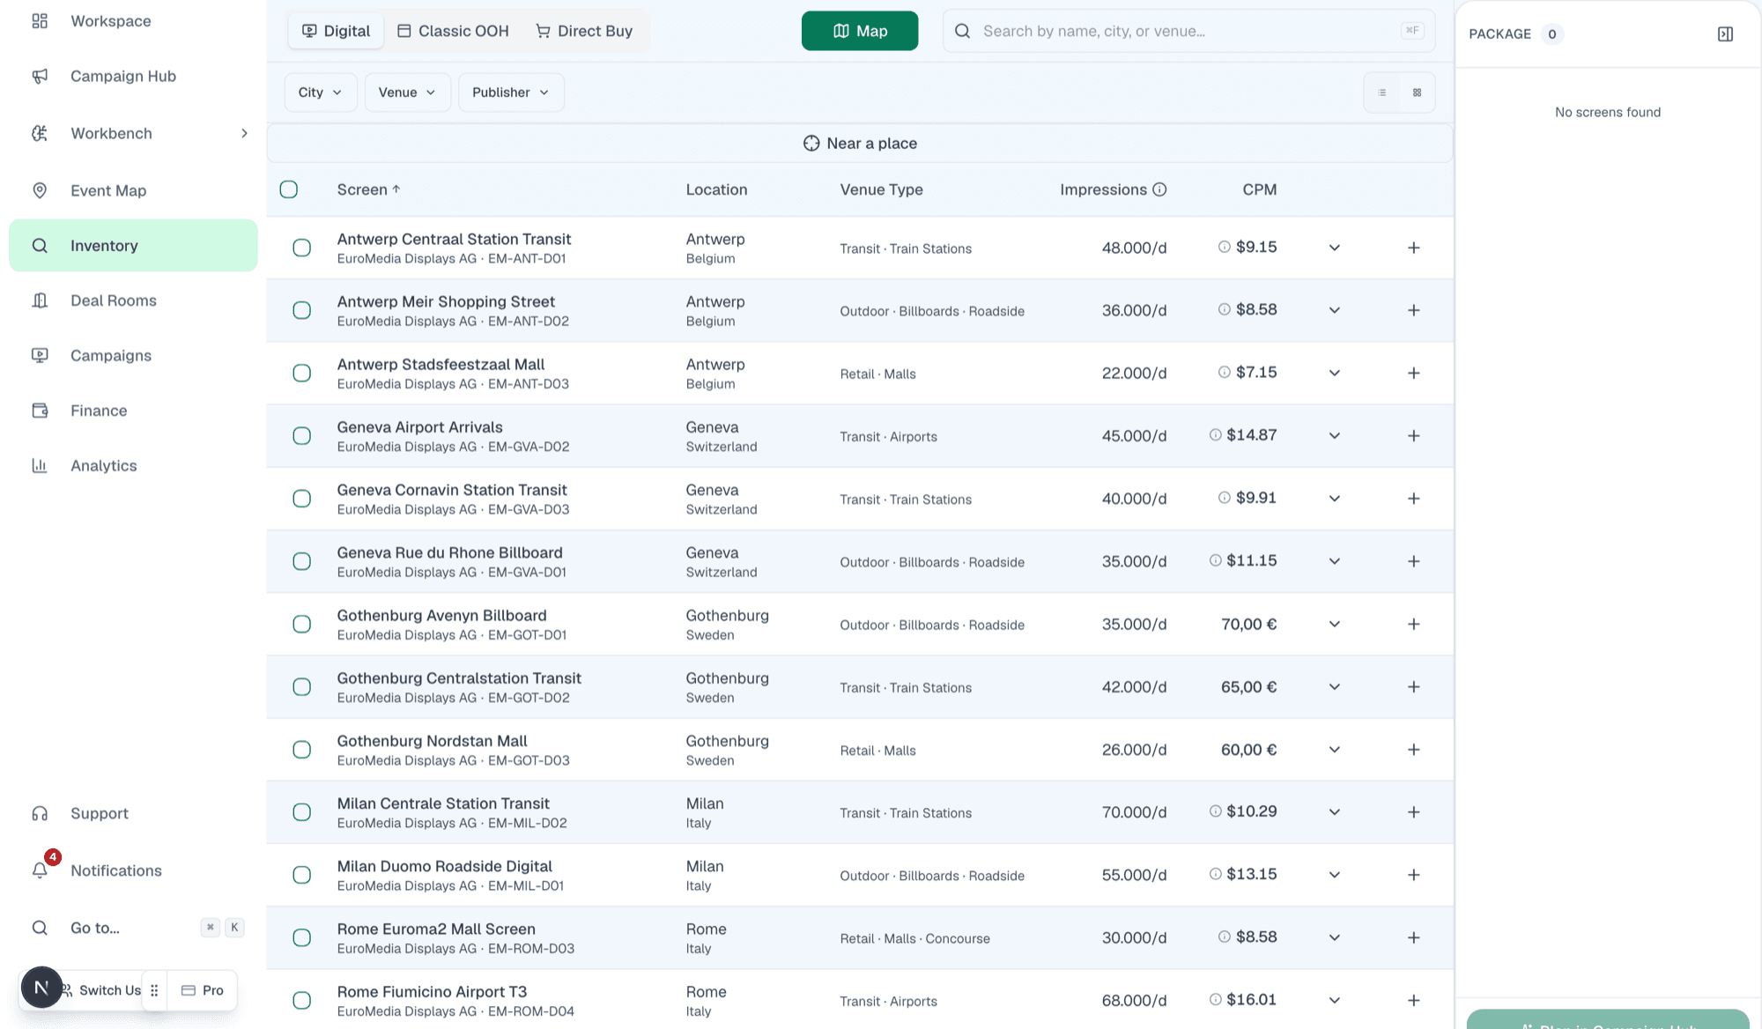Image resolution: width=1762 pixels, height=1029 pixels.
Task: Select Rome Euroma2 Mall Screen checkbox
Action: [302, 937]
